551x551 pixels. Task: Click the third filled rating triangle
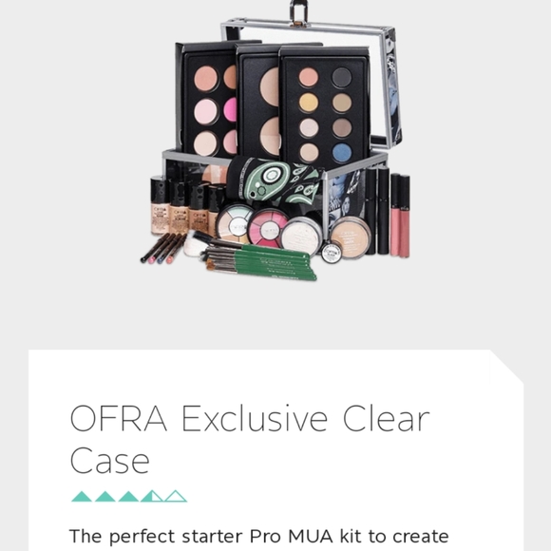128,496
